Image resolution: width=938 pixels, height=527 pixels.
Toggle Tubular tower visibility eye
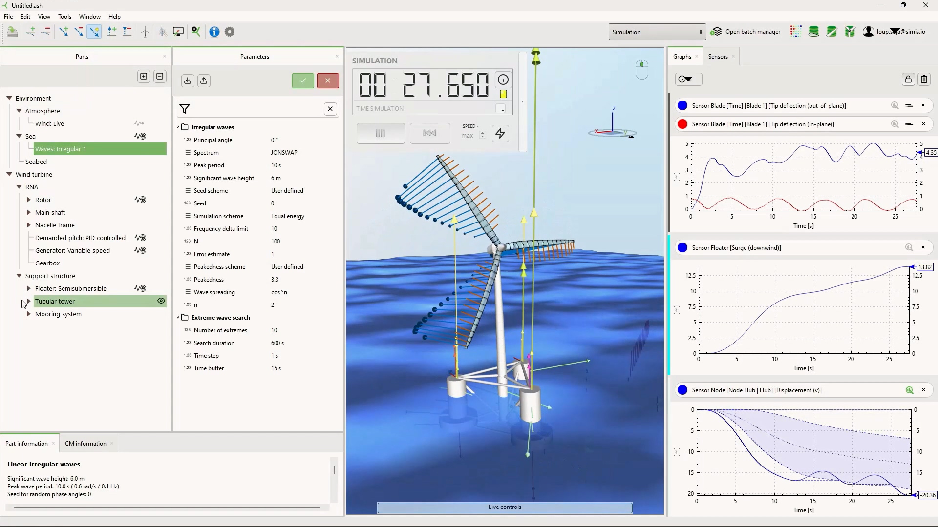pyautogui.click(x=161, y=301)
